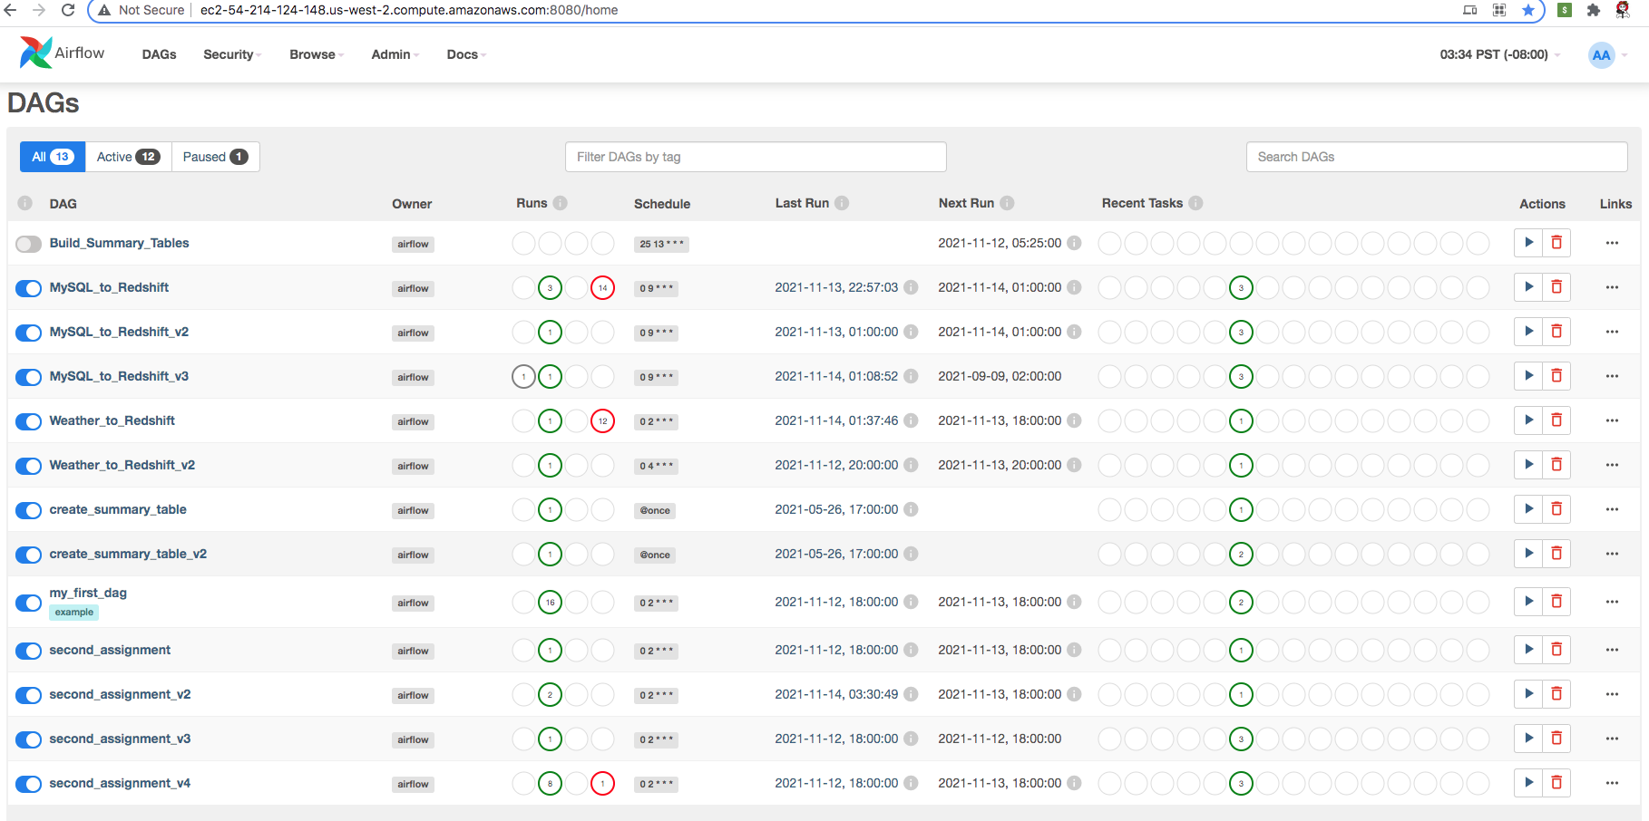Pause the MySQL_to_Redshift_v2 DAG toggle
Image resolution: width=1649 pixels, height=821 pixels.
[29, 333]
